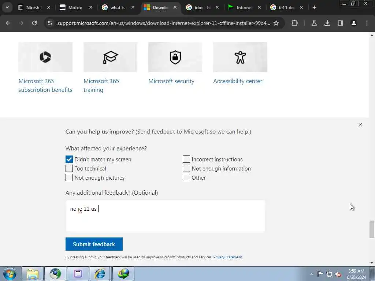Click the graduation cap training image

click(111, 57)
